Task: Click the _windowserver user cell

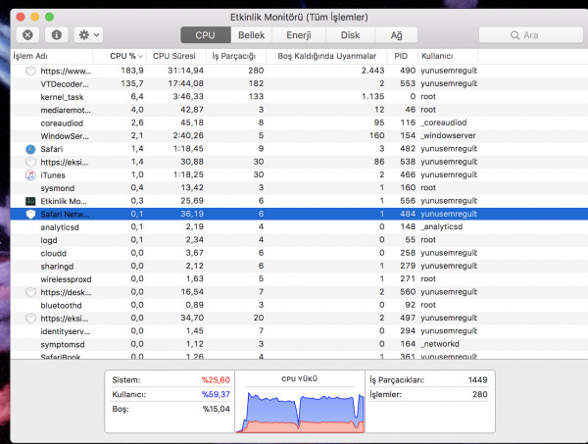Action: click(448, 136)
